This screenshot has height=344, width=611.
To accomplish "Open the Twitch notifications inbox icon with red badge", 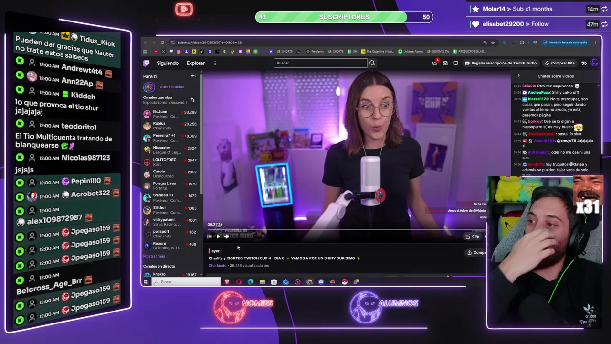I will pyautogui.click(x=435, y=63).
